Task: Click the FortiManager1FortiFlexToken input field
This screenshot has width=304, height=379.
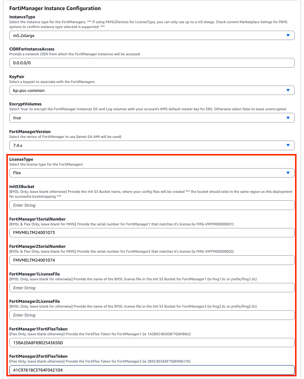Action: click(151, 343)
